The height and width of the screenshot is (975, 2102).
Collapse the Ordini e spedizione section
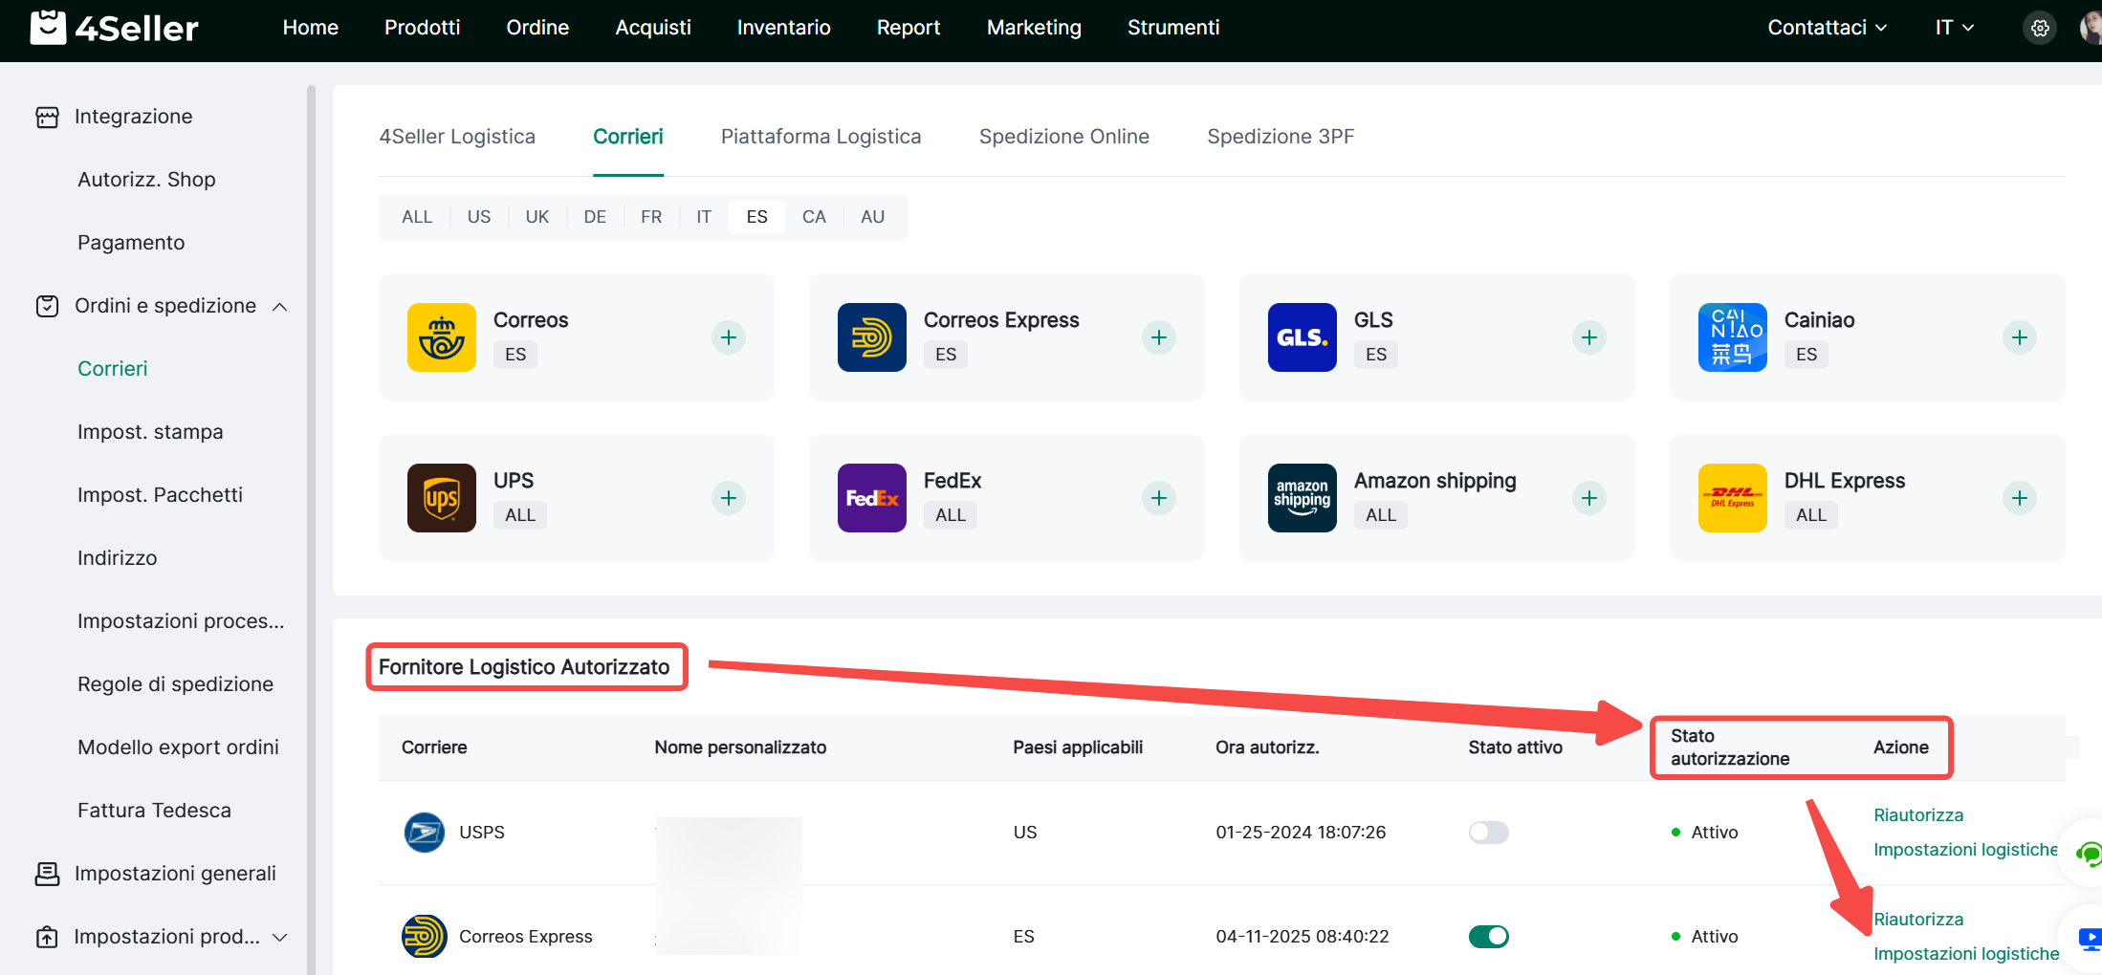click(280, 307)
